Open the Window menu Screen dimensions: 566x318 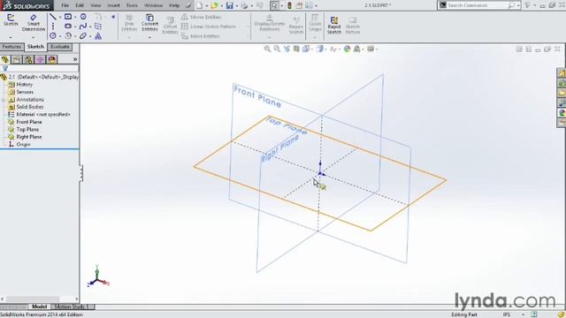pos(153,5)
